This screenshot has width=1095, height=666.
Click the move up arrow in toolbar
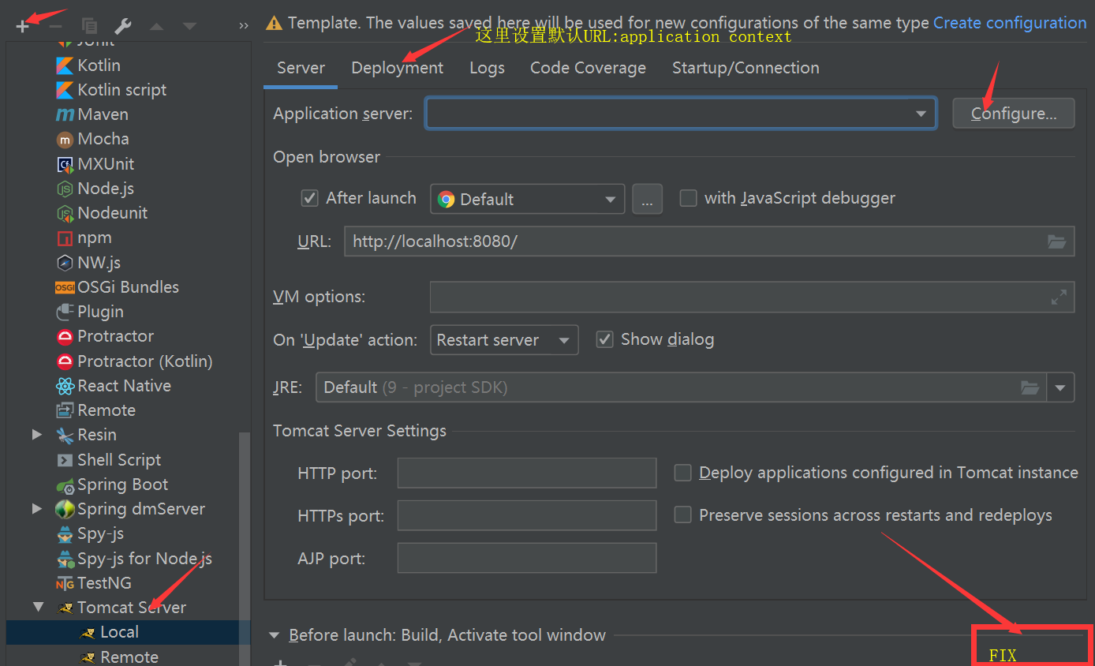tap(156, 26)
